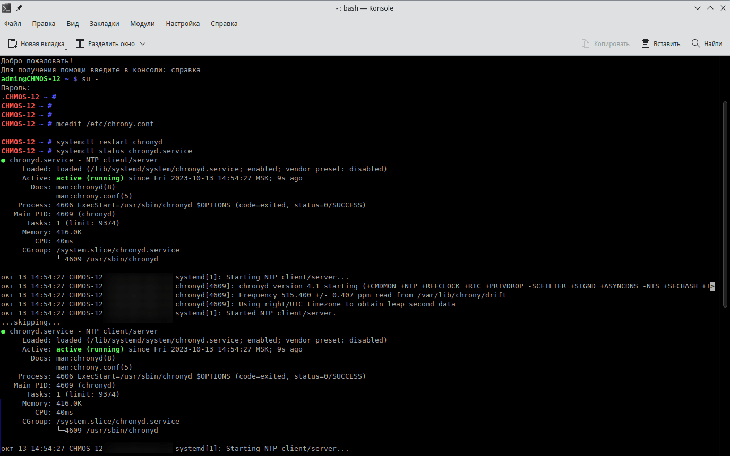Maximize the Konsole window
This screenshot has width=730, height=456.
(709, 8)
